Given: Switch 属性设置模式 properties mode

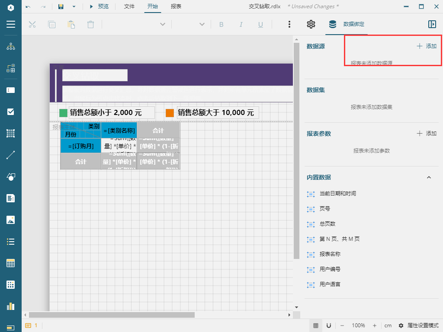Looking at the screenshot, I should click(419, 326).
